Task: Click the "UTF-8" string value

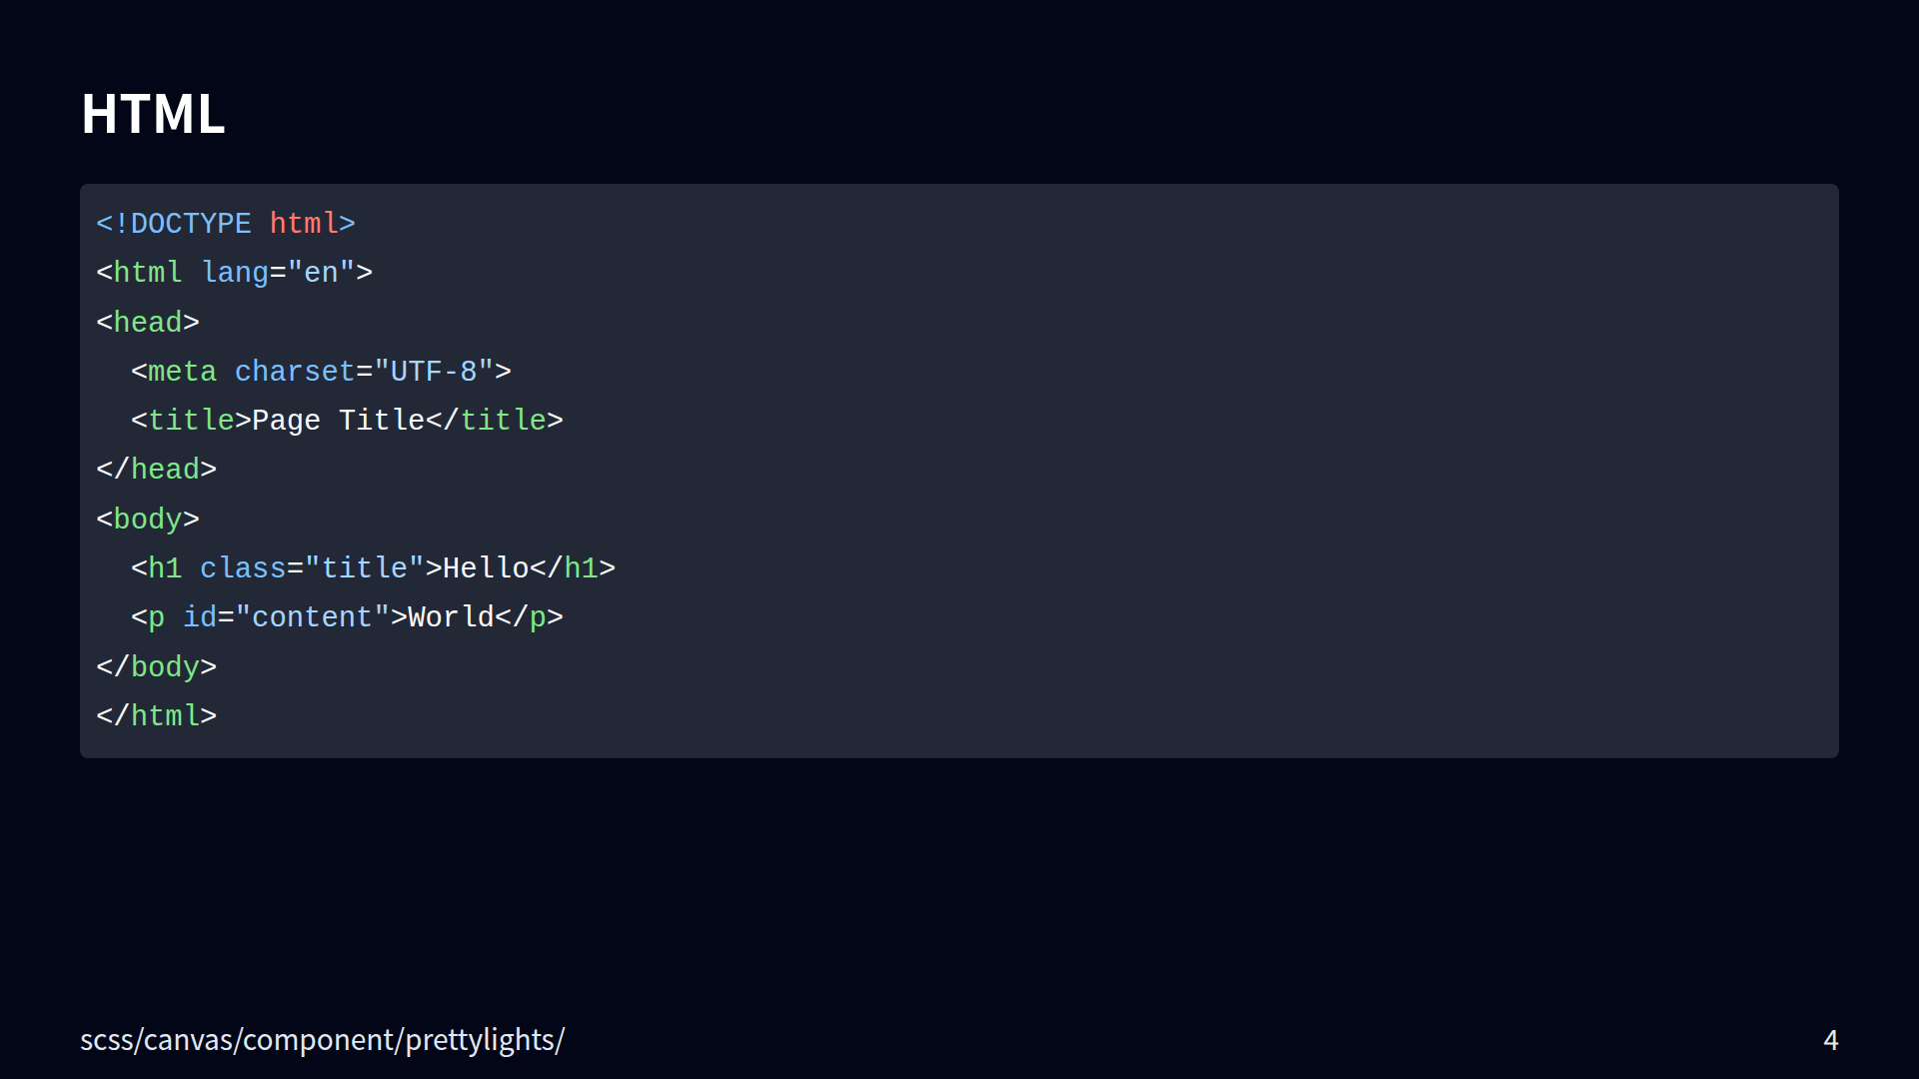Action: [434, 372]
